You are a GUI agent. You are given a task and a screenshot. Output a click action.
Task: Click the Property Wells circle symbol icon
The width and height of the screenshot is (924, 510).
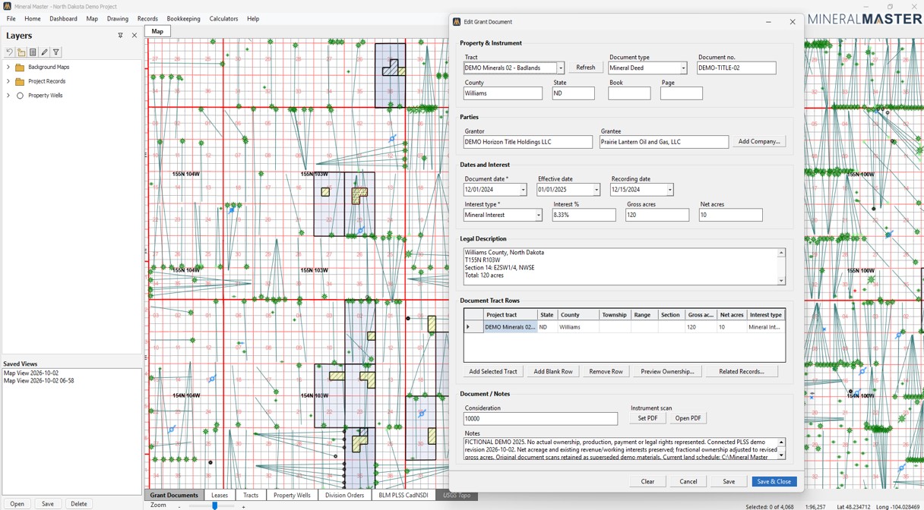click(20, 96)
